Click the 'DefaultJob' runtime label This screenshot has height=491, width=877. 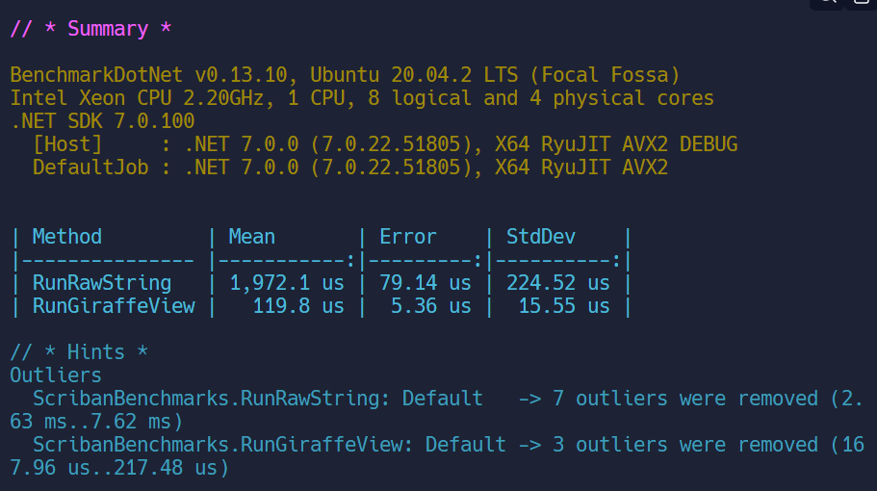tap(90, 168)
